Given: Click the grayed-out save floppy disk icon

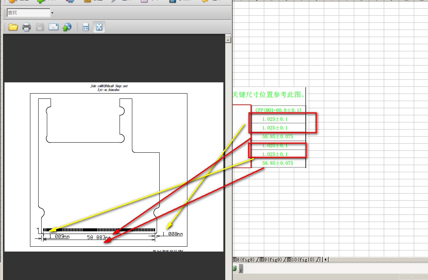Looking at the screenshot, I should pyautogui.click(x=40, y=27).
